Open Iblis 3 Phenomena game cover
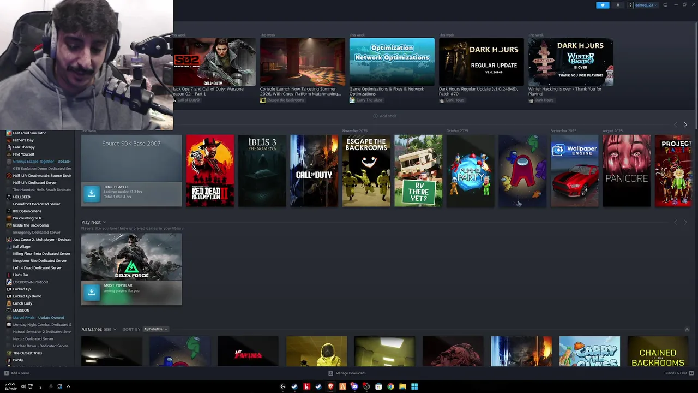Viewport: 698px width, 393px height. point(262,171)
